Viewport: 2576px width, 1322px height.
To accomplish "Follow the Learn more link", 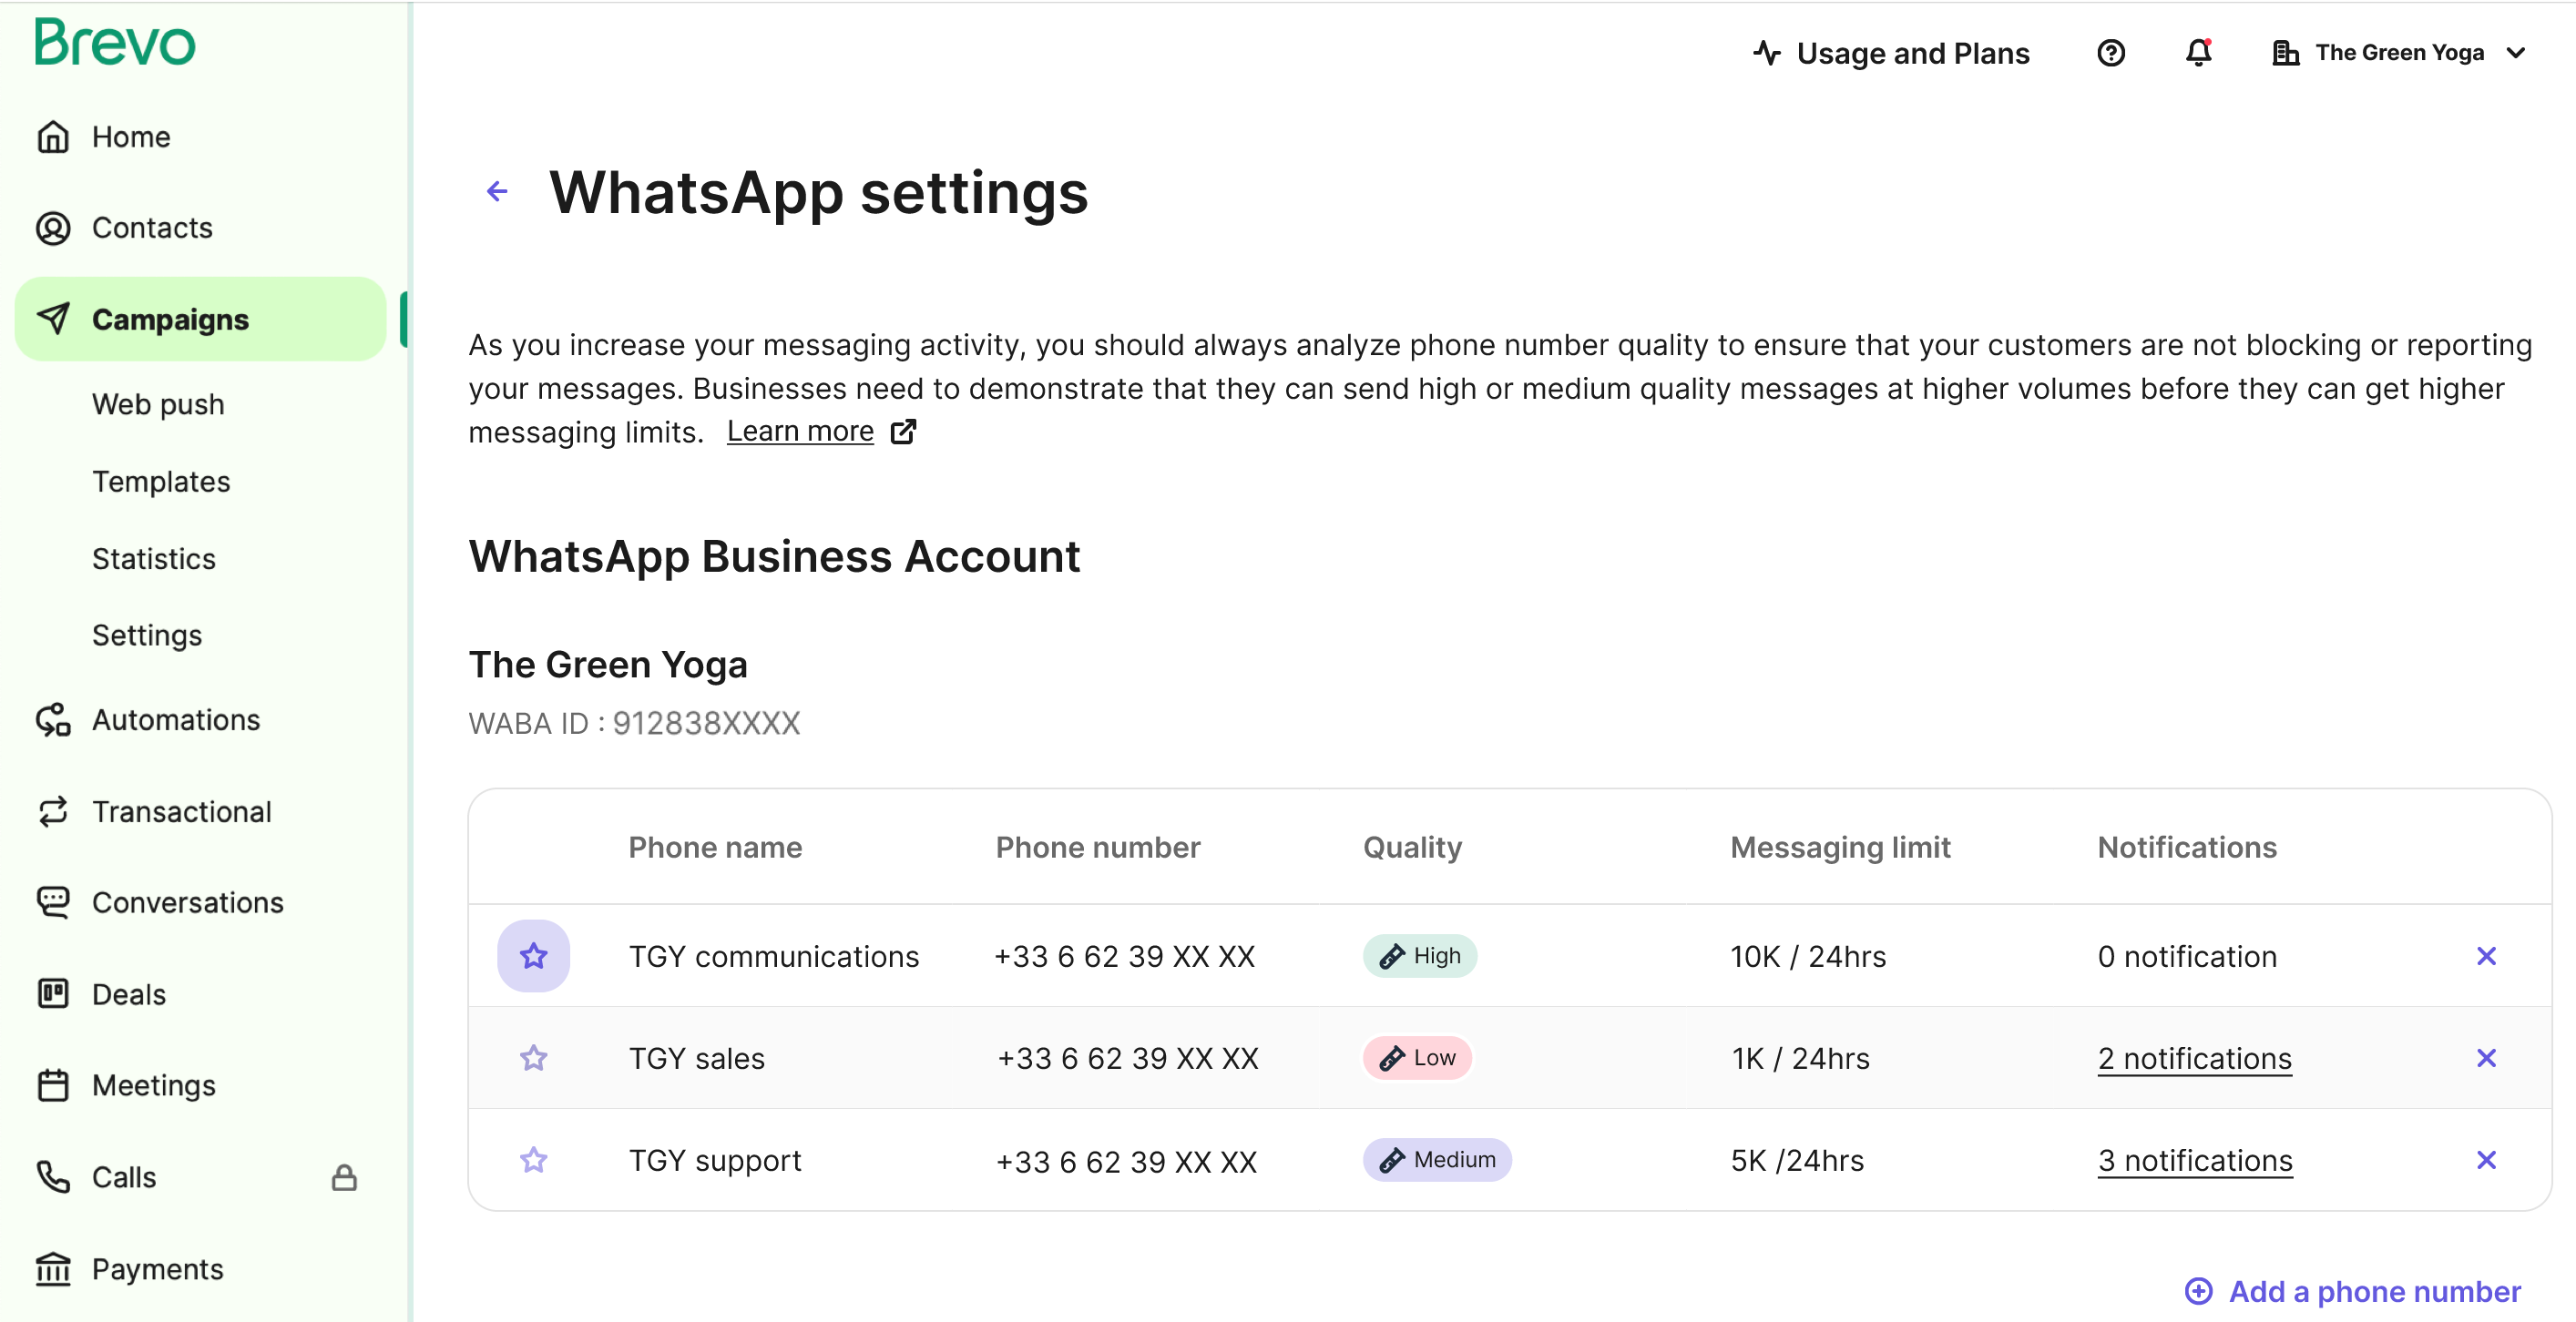I will click(800, 432).
